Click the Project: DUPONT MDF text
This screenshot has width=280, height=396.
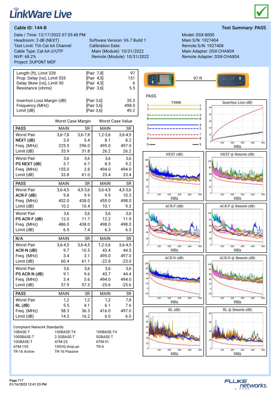tap(35, 62)
